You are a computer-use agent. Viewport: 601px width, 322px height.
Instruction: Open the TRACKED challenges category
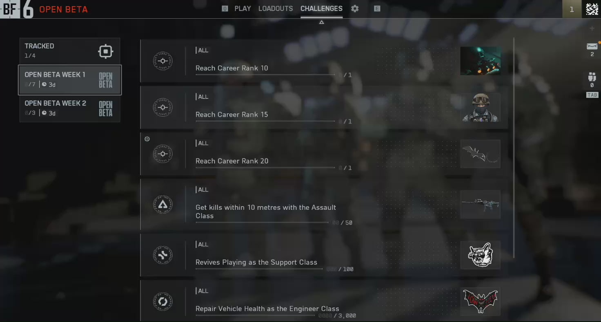(70, 51)
